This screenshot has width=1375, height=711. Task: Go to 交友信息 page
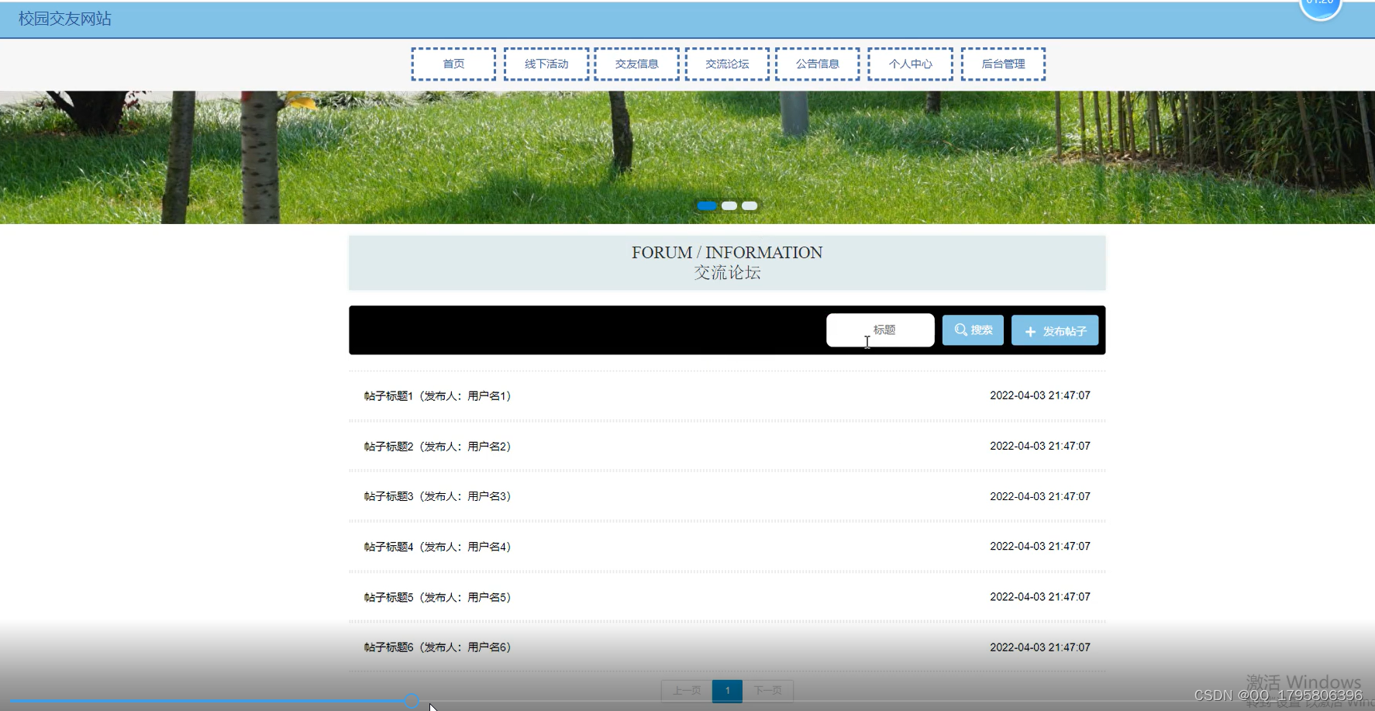tap(637, 64)
